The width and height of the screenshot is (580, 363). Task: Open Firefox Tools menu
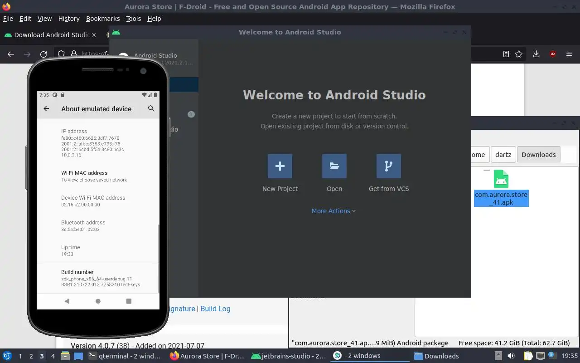point(134,19)
